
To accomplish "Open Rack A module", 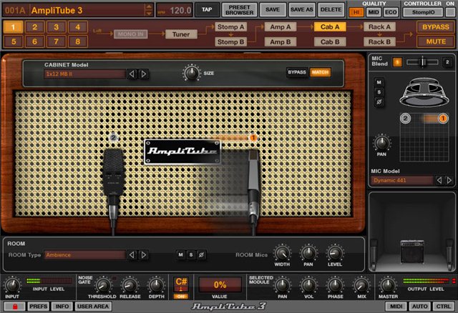I will tap(379, 27).
